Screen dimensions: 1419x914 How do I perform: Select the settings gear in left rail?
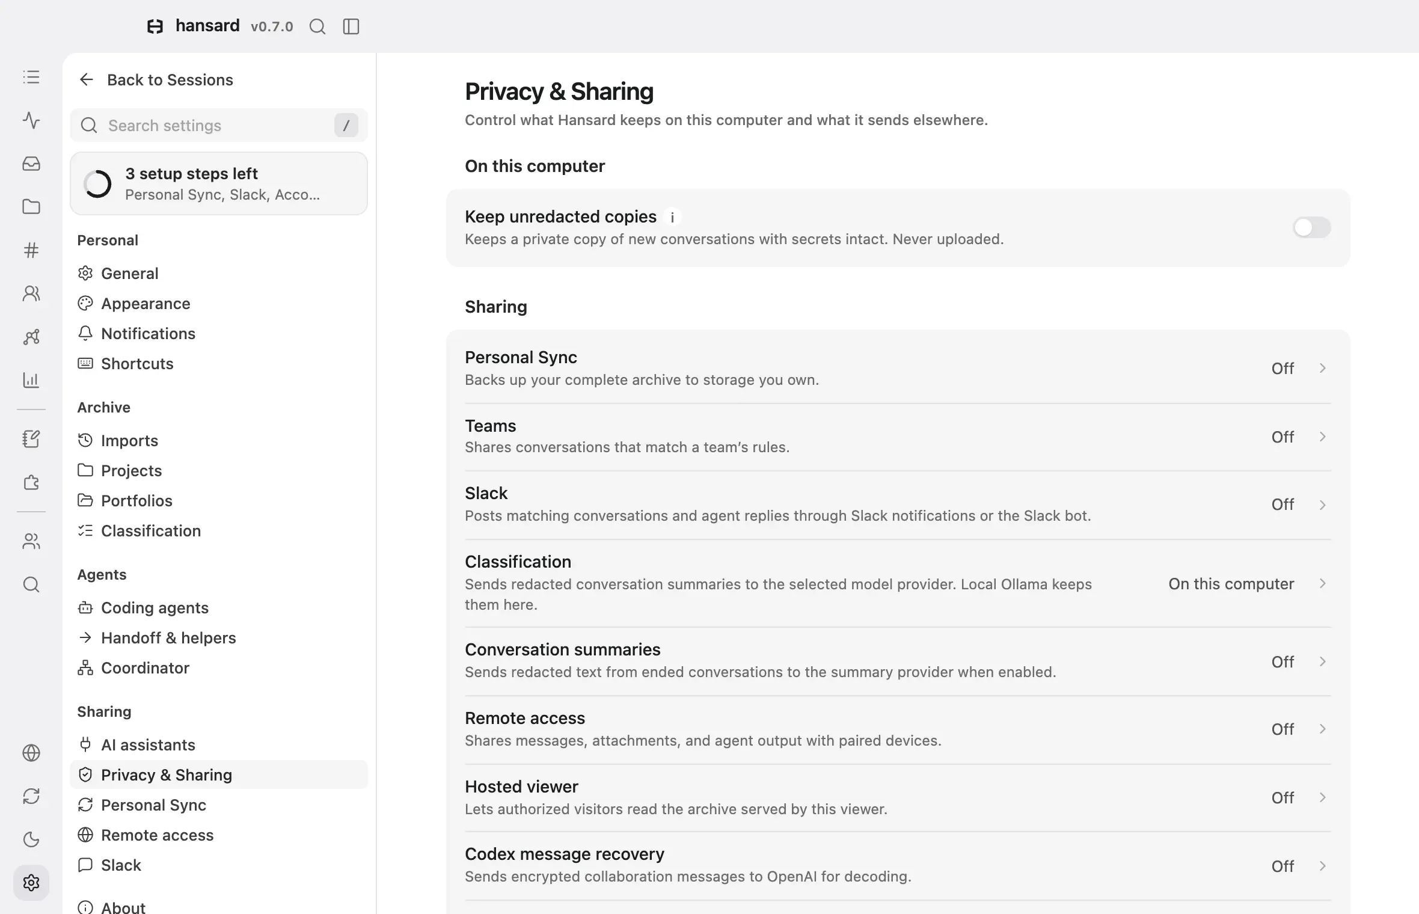[31, 883]
